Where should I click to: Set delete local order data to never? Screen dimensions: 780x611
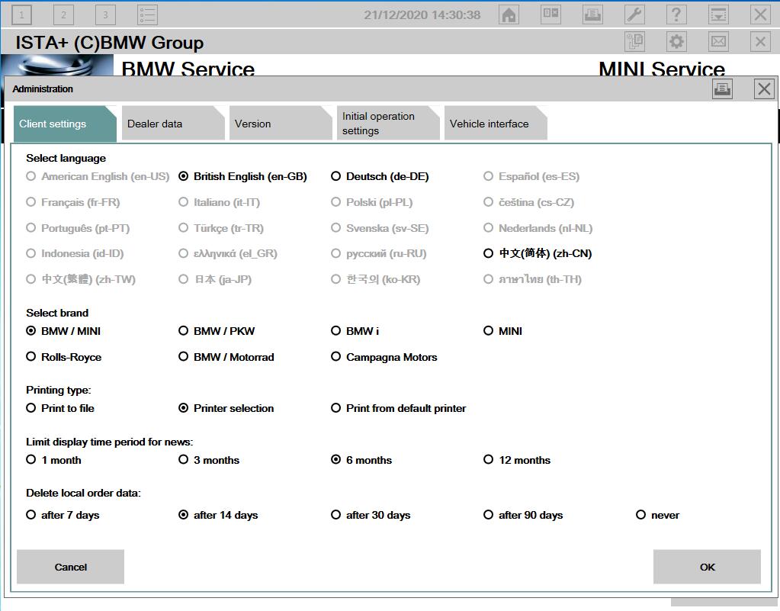658,515
